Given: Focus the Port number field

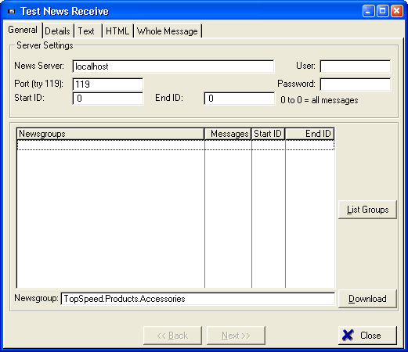Looking at the screenshot, I should [108, 84].
